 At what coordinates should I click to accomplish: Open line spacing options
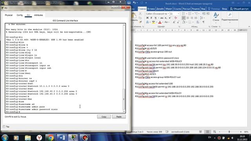pos(202,18)
